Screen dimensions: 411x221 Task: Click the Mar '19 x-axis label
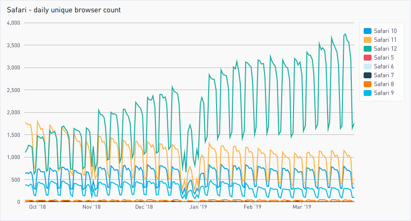coord(301,207)
